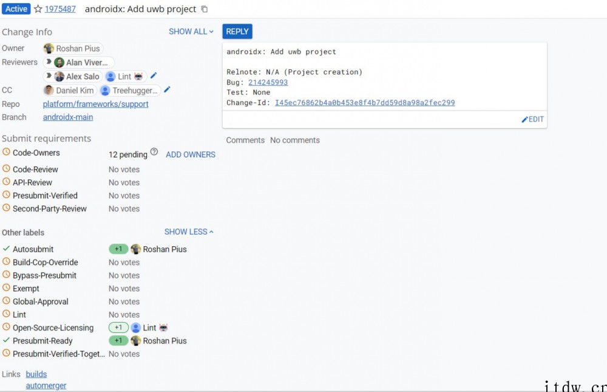Open Bug 214245993 link
The height and width of the screenshot is (392, 607).
click(268, 82)
